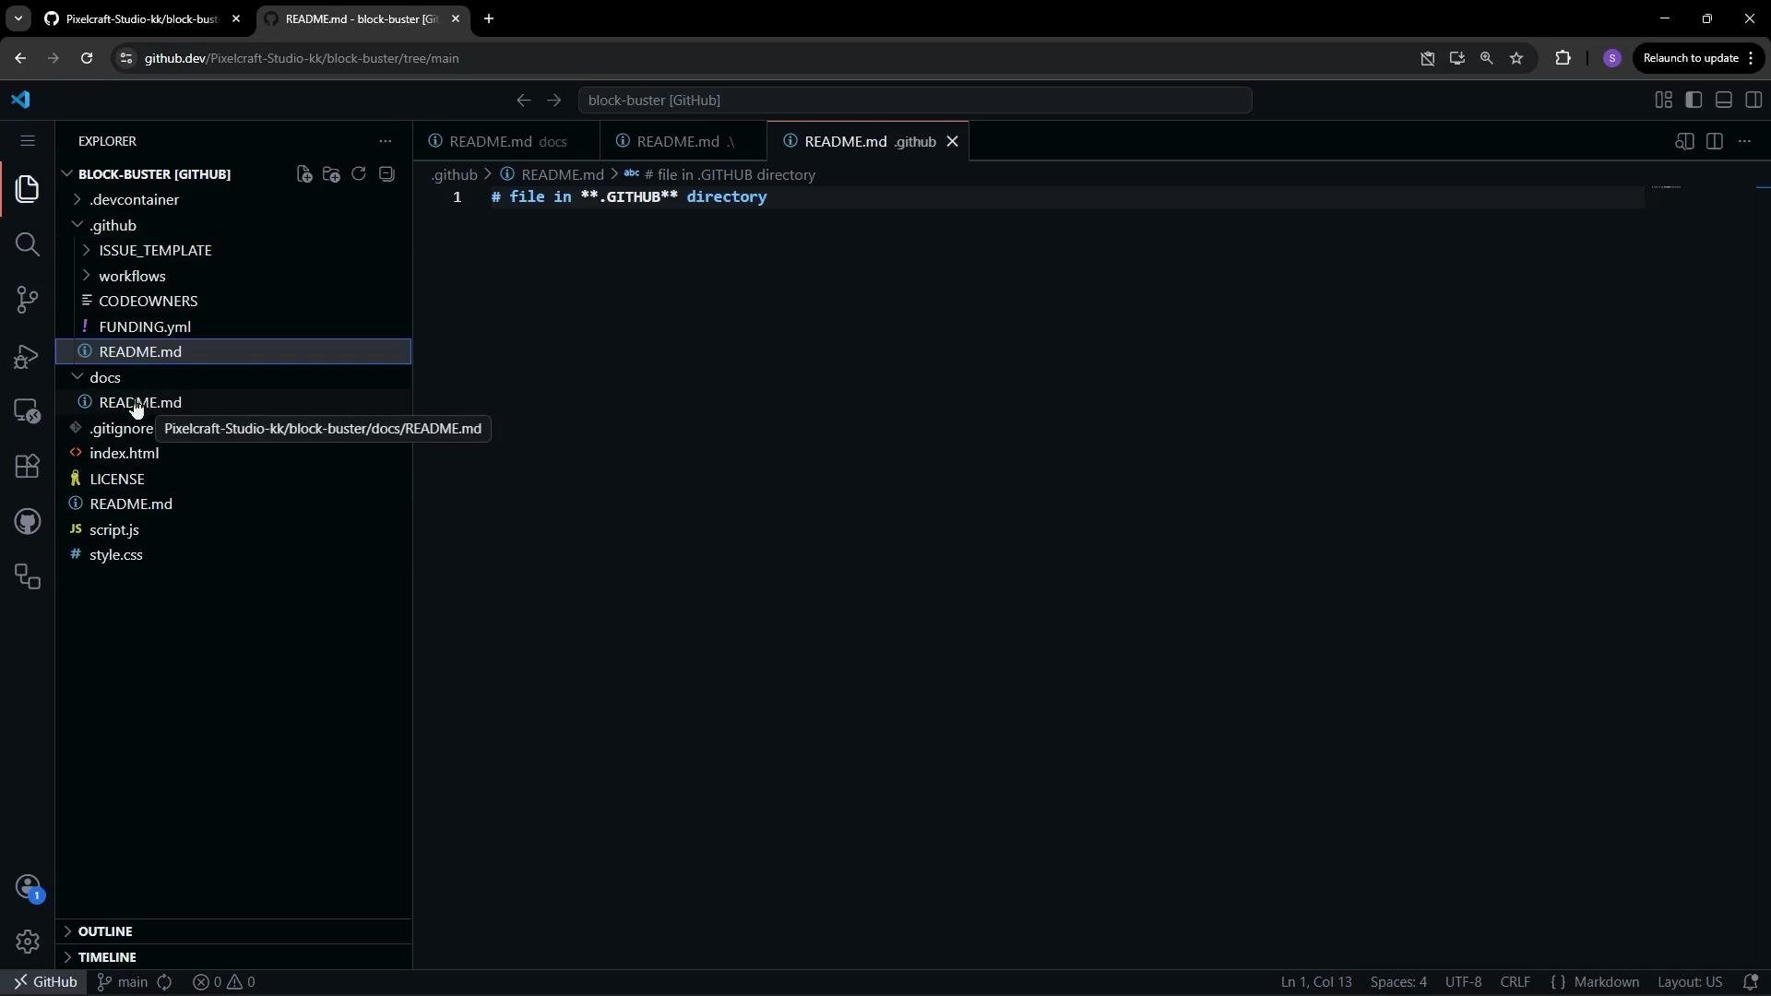This screenshot has height=996, width=1771.
Task: Click the .github breadcrumb segment
Action: (x=454, y=174)
